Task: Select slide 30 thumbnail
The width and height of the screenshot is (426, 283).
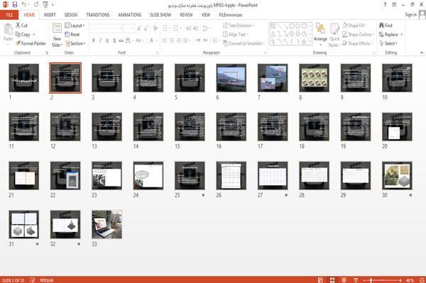Action: pyautogui.click(x=397, y=176)
